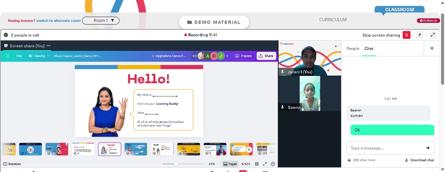Send chat message arrow
The image size is (445, 172).
428,148
